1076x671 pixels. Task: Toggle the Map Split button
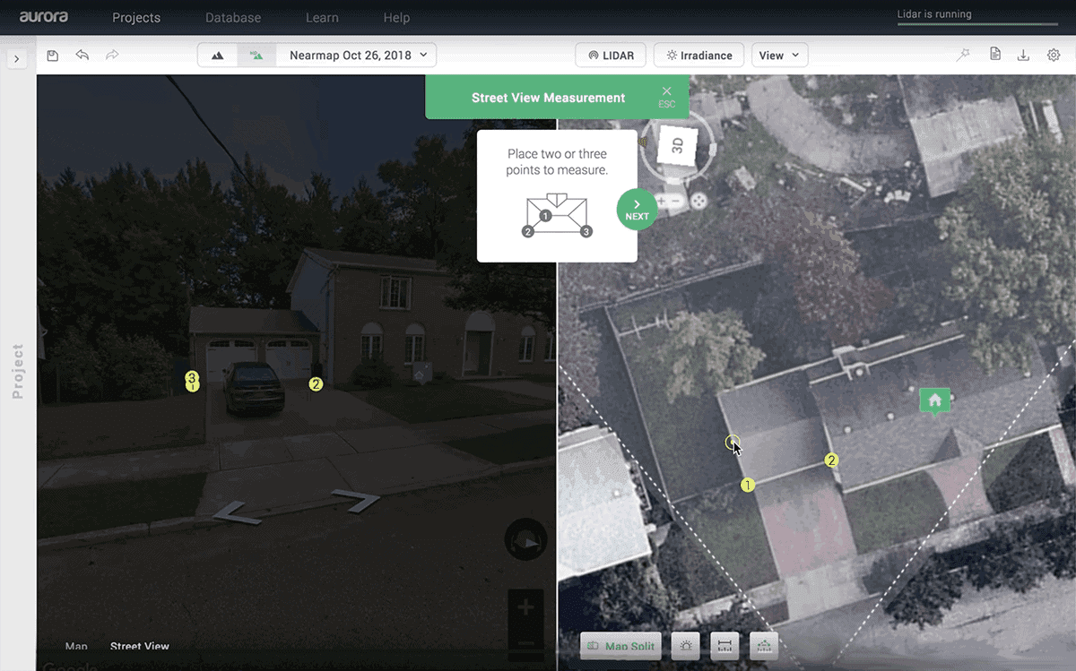point(620,646)
